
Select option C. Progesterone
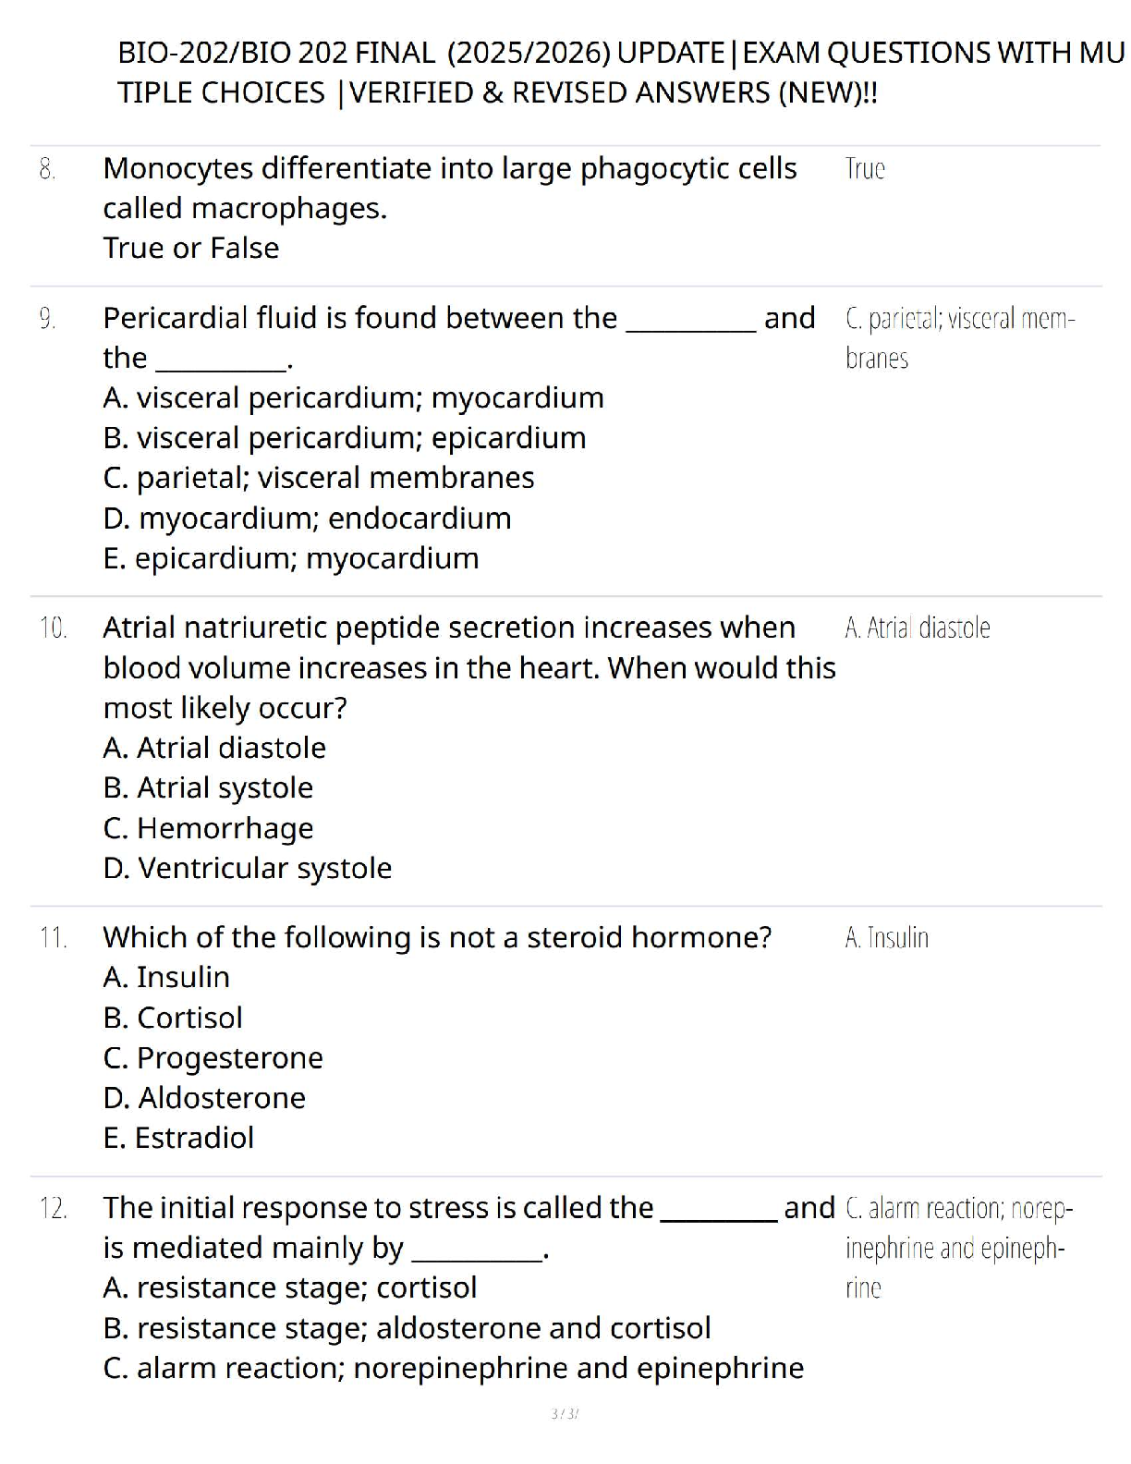tap(213, 1058)
